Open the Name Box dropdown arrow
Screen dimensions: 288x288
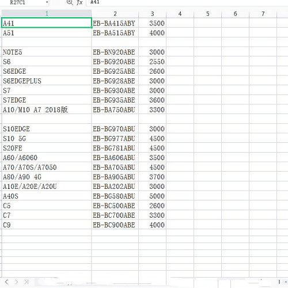[x=47, y=2]
